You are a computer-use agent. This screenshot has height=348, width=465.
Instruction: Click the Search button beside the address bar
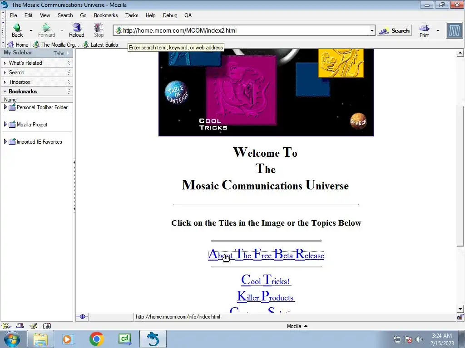click(395, 30)
